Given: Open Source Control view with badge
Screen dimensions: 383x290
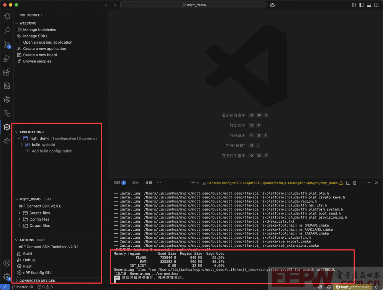Looking at the screenshot, I should click(x=7, y=44).
